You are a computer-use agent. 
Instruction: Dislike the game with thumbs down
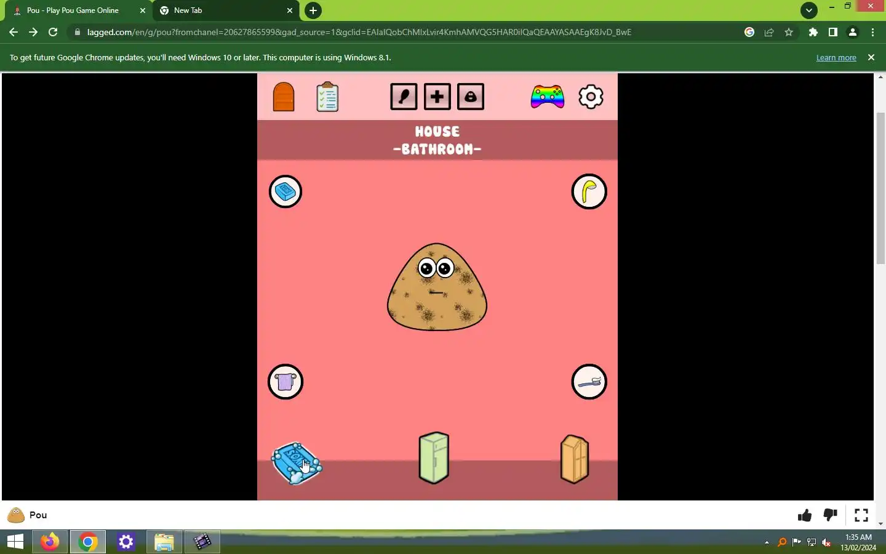830,515
